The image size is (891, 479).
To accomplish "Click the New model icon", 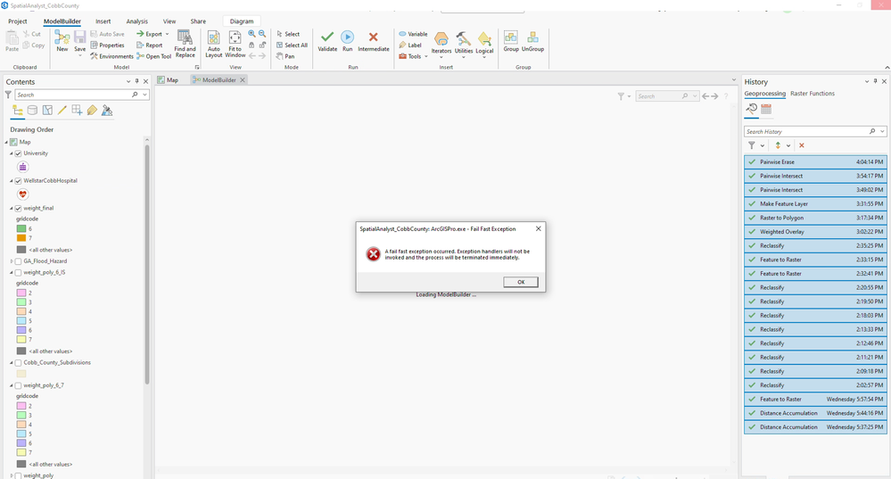I will 62,41.
